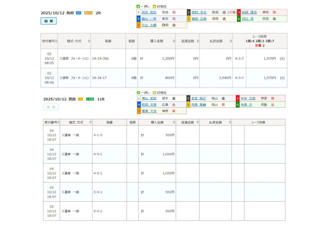The image size is (328, 230).
Task: Click the blue number 4 badge beside 町田 太我
Action: pyautogui.click(x=139, y=105)
